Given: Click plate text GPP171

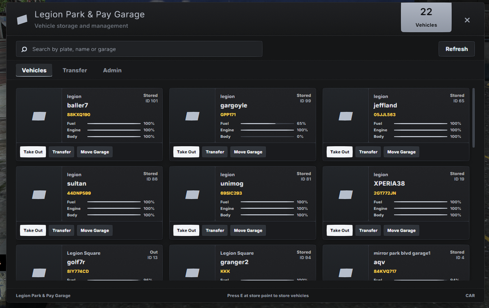Looking at the screenshot, I should (228, 115).
